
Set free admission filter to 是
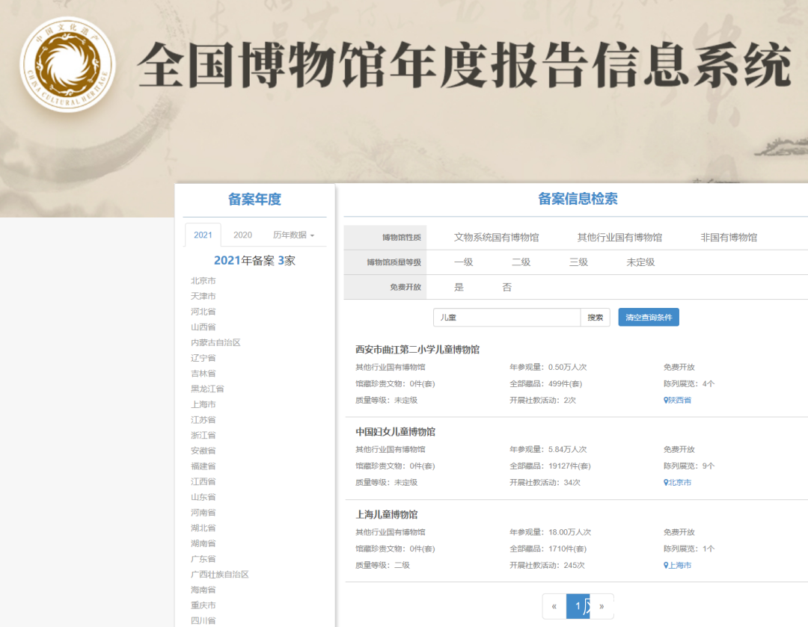coord(459,287)
